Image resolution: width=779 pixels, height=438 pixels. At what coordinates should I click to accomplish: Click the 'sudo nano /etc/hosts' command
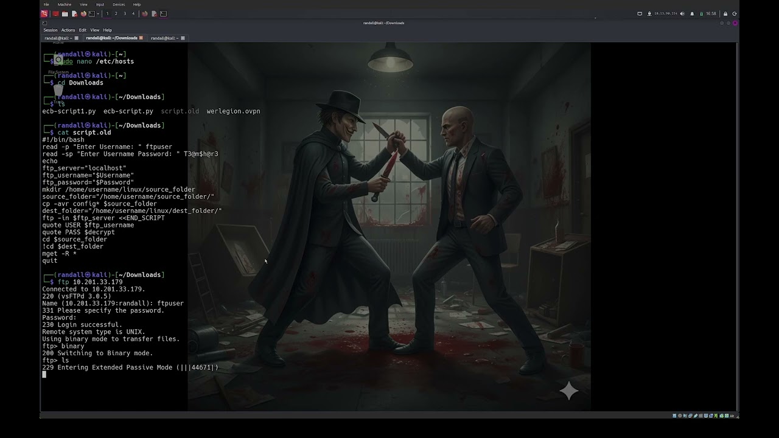[x=96, y=61]
